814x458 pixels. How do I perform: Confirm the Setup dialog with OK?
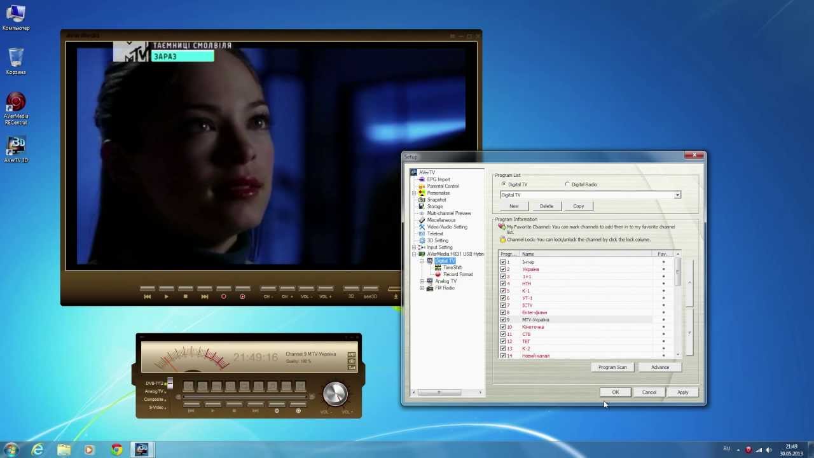(616, 392)
